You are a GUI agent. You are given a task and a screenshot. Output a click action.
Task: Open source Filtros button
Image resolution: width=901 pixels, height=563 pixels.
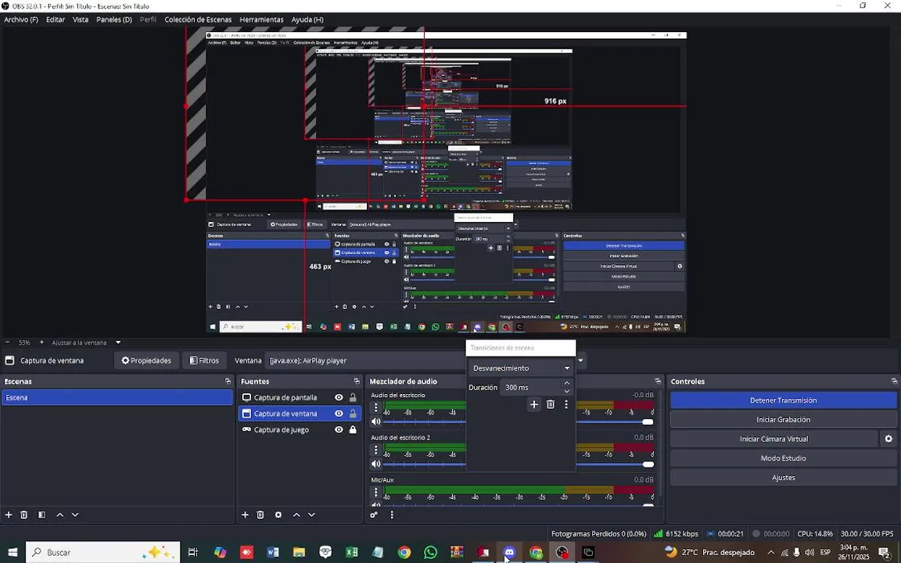pos(205,360)
